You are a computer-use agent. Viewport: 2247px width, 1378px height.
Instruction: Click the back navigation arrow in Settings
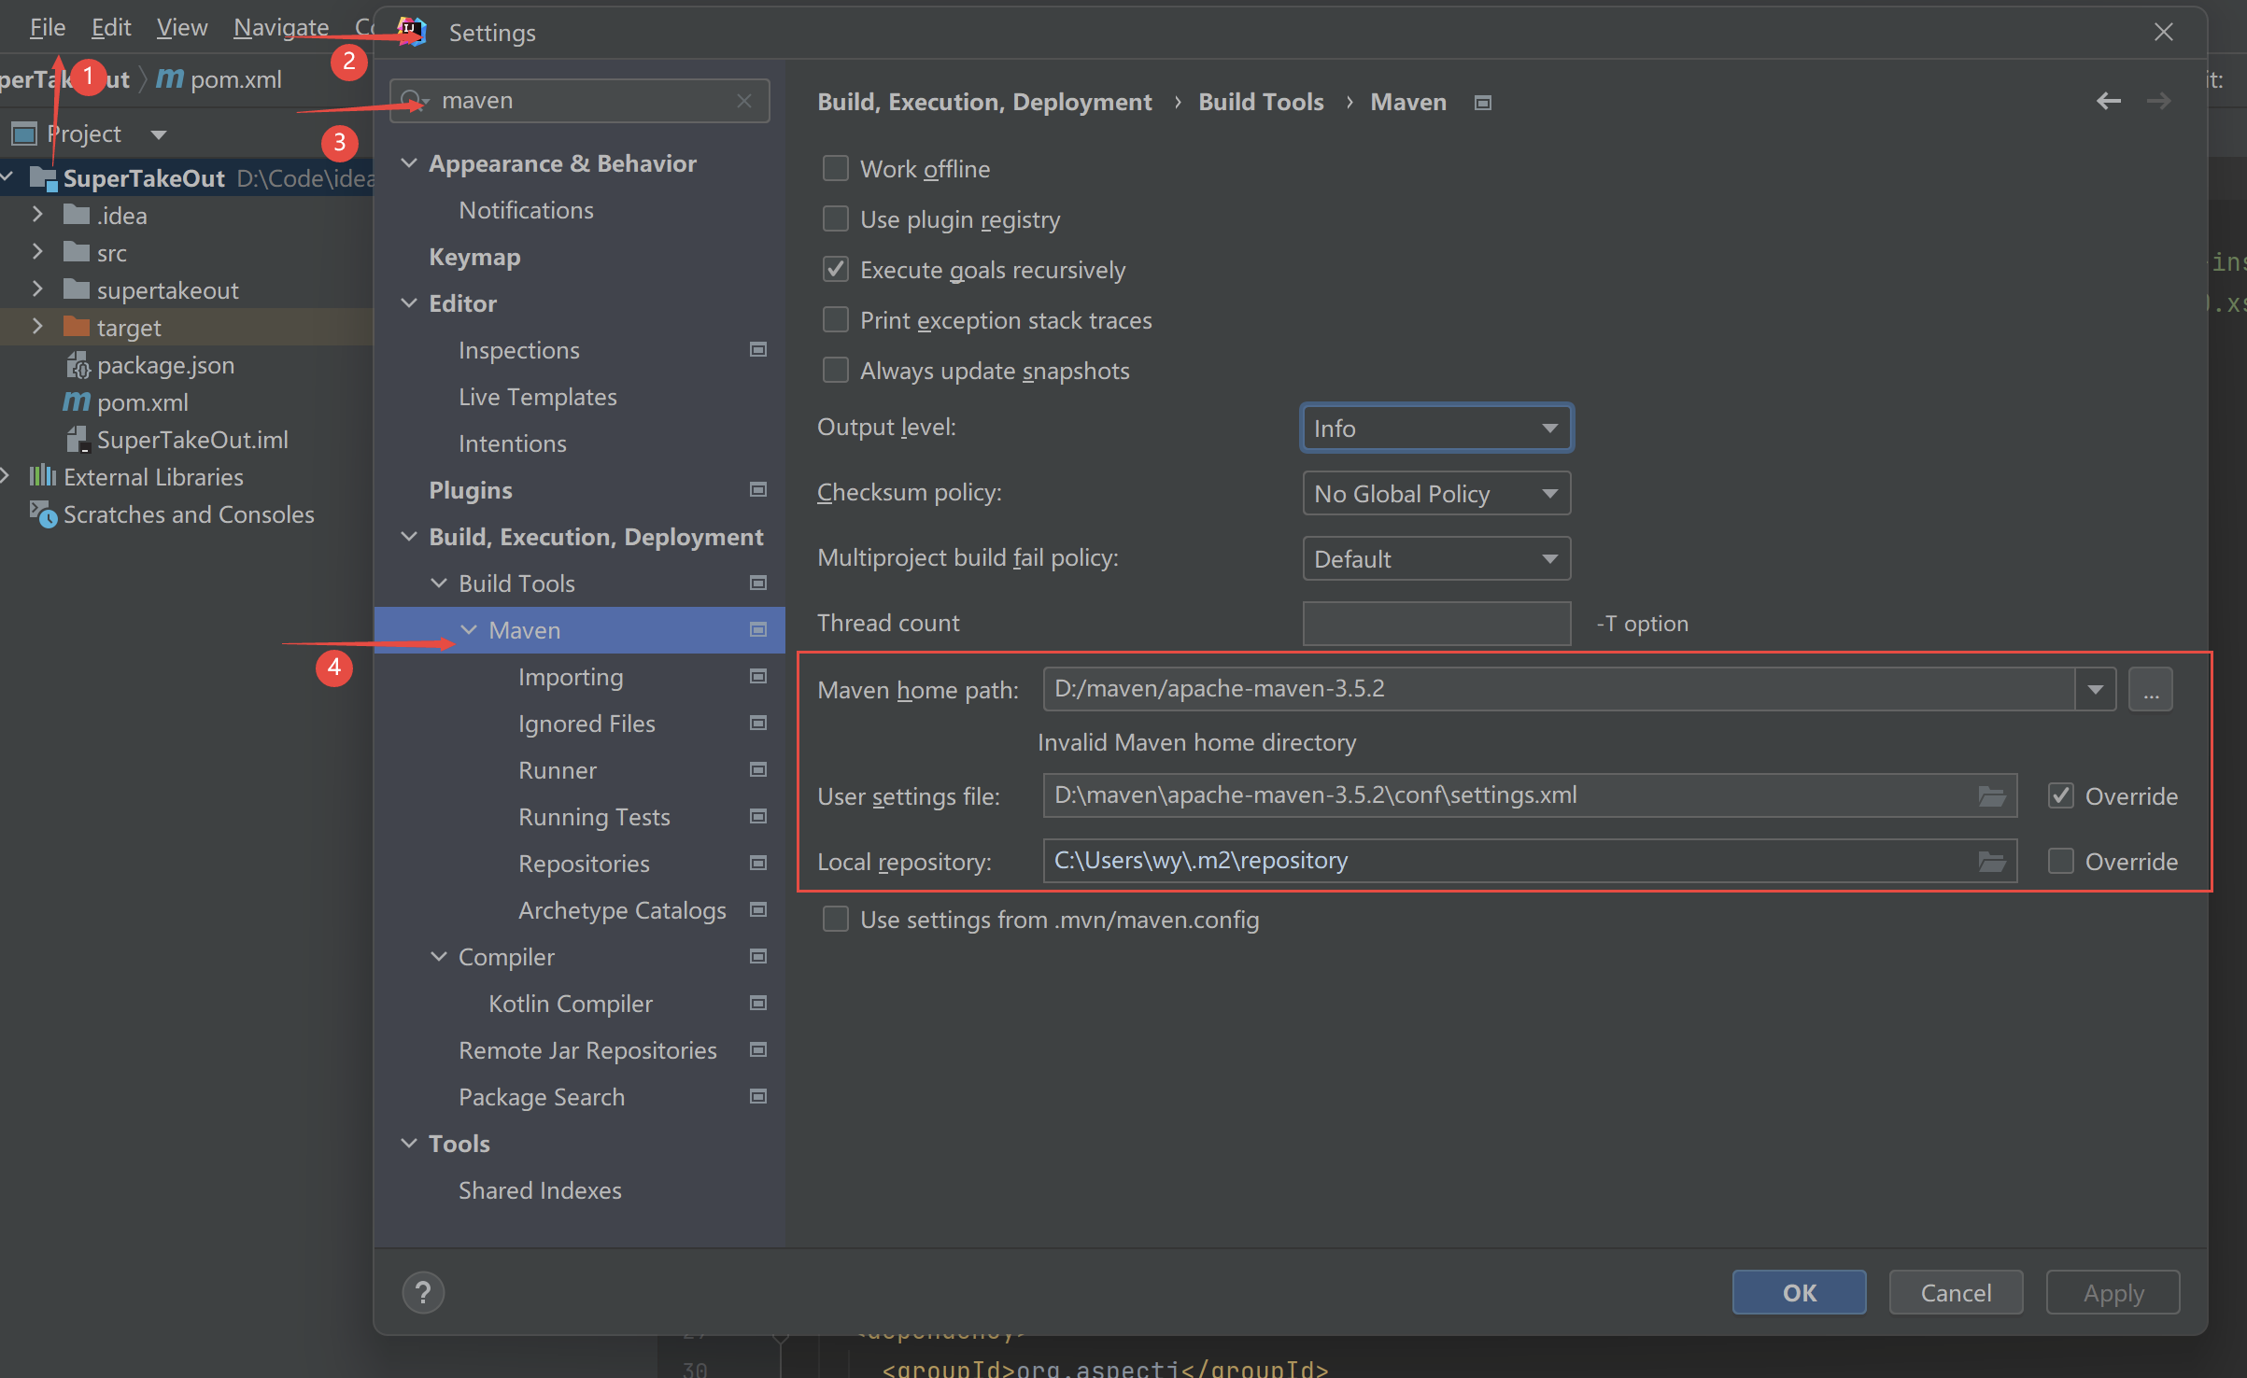click(x=2108, y=101)
